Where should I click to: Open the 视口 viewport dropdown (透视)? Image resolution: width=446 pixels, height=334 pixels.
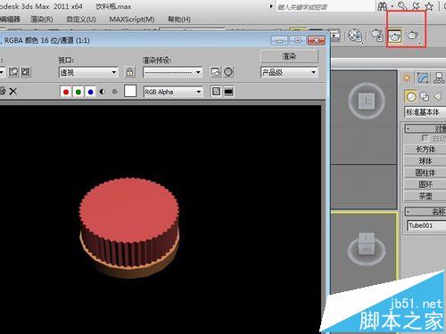pos(88,72)
